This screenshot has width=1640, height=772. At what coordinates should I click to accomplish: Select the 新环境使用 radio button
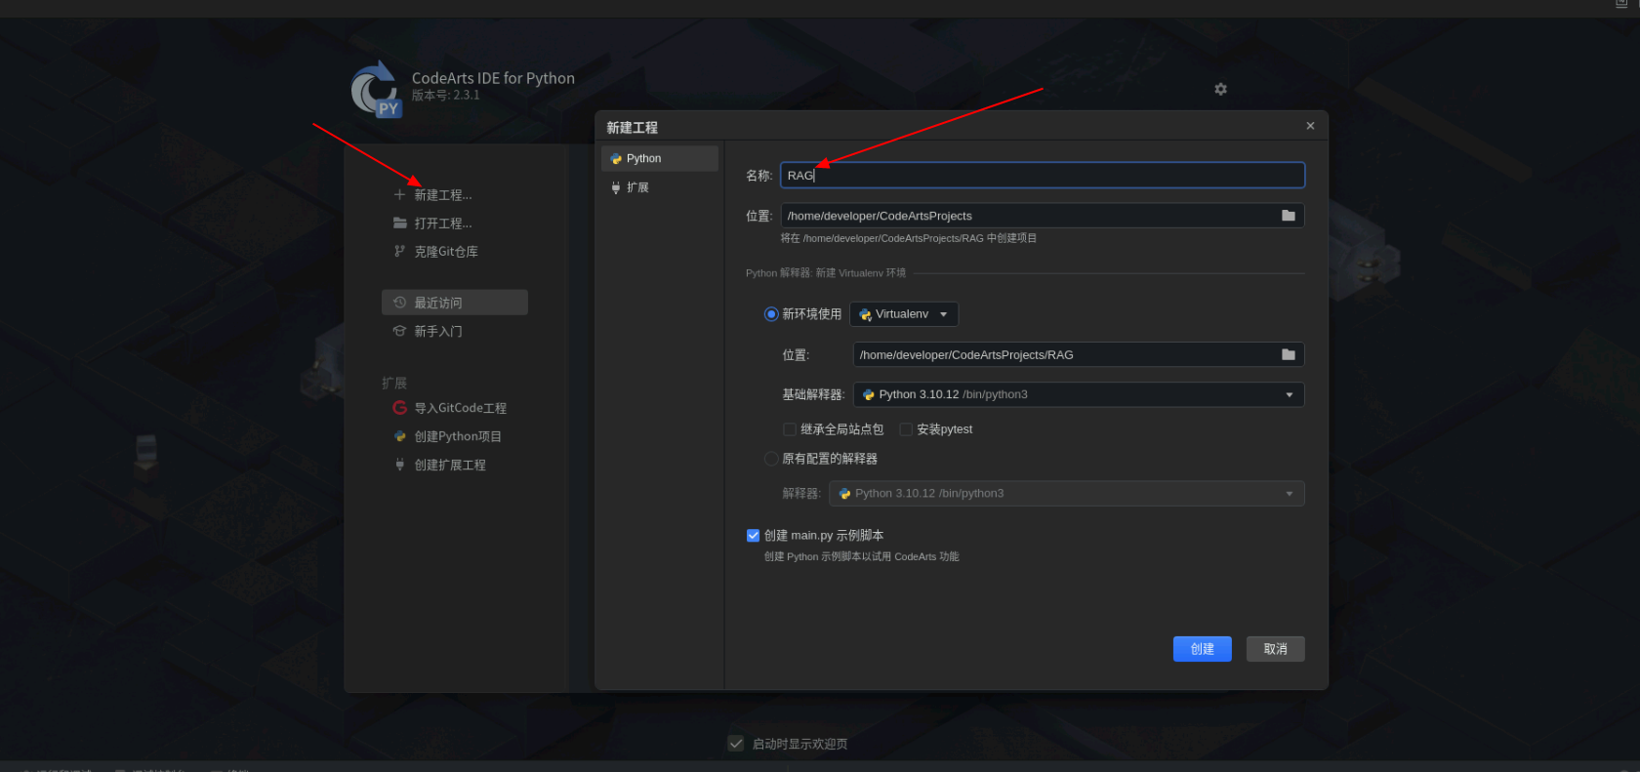pyautogui.click(x=771, y=314)
